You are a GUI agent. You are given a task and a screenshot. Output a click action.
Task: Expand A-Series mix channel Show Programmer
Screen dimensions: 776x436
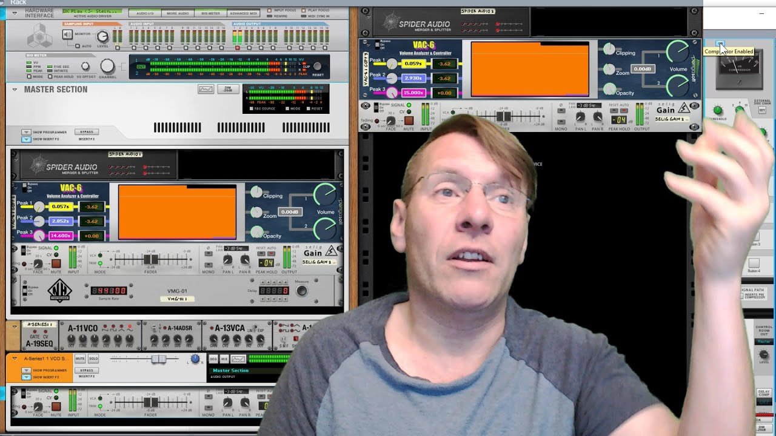[x=26, y=370]
